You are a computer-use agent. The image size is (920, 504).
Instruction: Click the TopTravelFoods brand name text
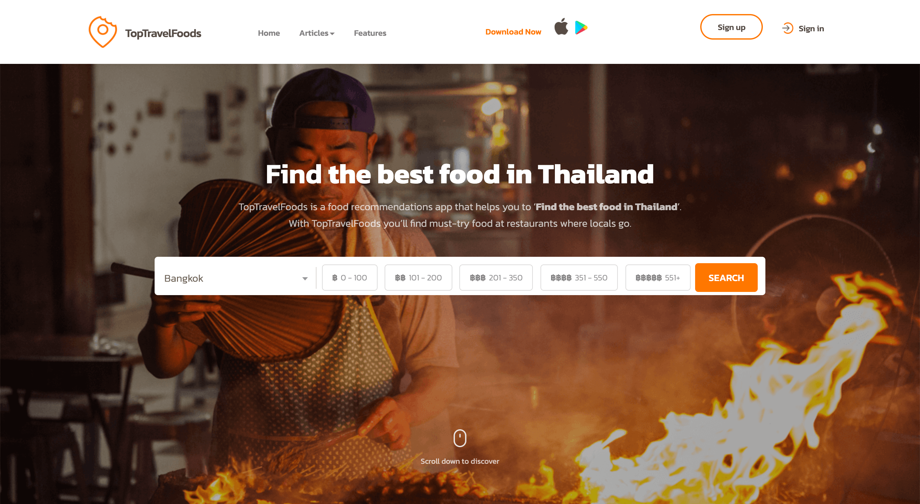[163, 33]
